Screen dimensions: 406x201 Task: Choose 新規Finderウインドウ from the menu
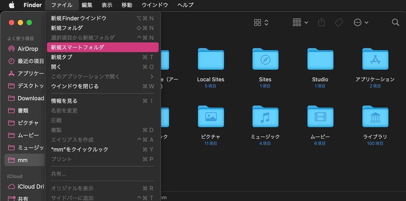click(x=103, y=18)
